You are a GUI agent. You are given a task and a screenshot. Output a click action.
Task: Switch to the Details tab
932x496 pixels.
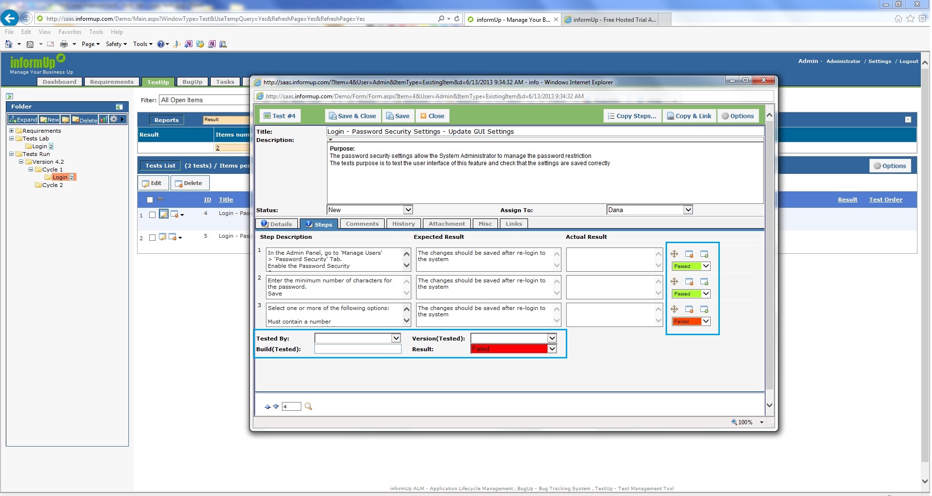(x=277, y=224)
